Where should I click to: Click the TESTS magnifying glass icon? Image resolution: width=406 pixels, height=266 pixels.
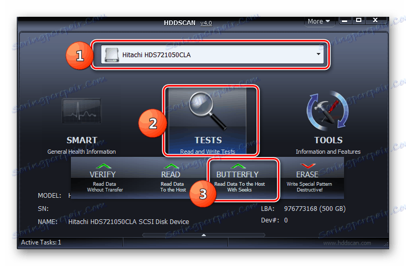coord(208,111)
